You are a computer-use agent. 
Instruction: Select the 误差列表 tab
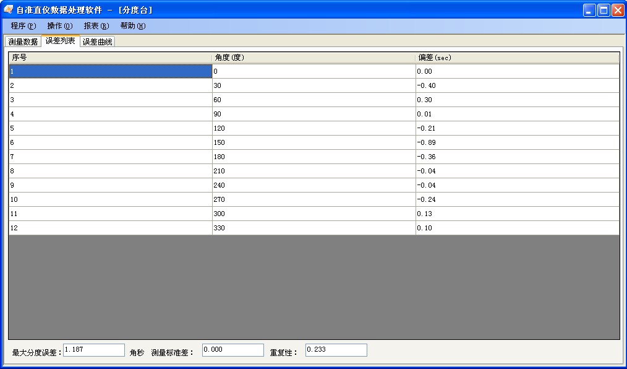[x=59, y=41]
